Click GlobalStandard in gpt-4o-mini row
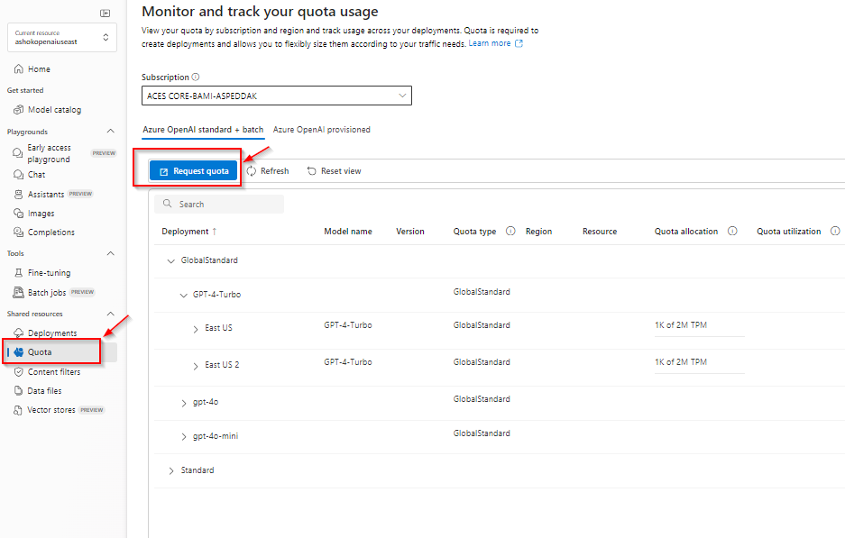This screenshot has height=538, width=845. [x=482, y=433]
